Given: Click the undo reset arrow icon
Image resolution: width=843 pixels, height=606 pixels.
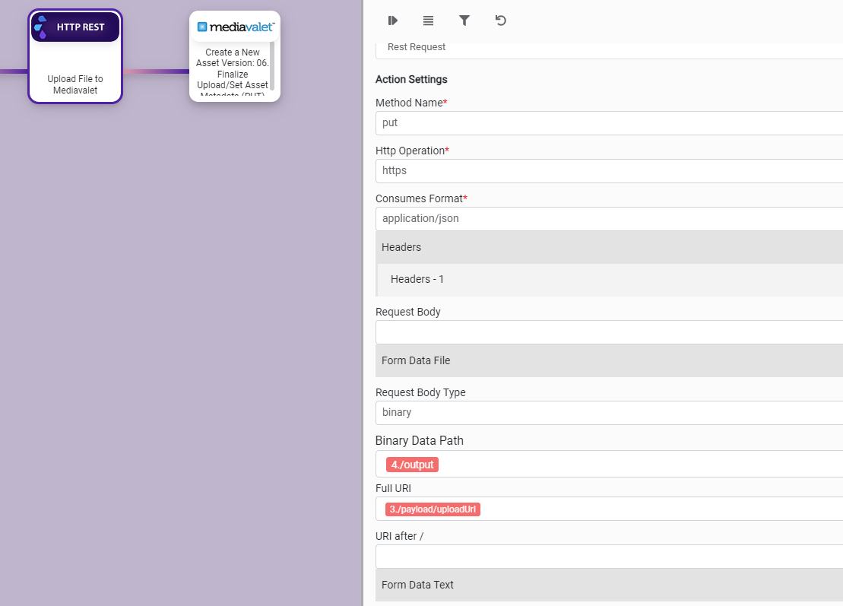Looking at the screenshot, I should (x=500, y=21).
